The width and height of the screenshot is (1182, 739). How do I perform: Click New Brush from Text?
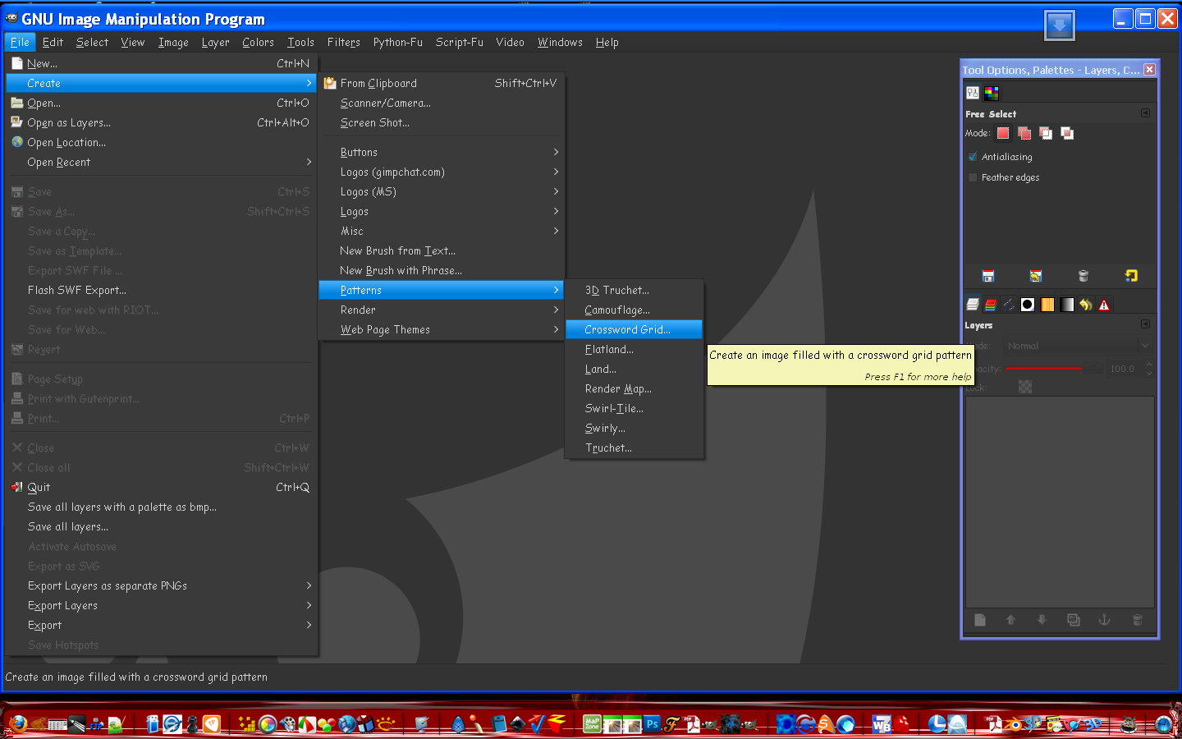[x=441, y=250]
